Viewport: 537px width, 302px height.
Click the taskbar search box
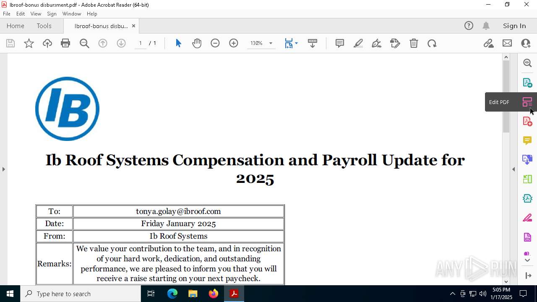[x=81, y=294]
